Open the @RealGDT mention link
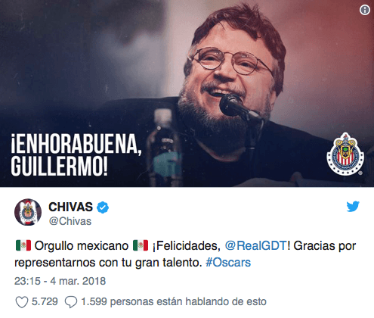Image resolution: width=374 pixels, height=318 pixels. [255, 245]
